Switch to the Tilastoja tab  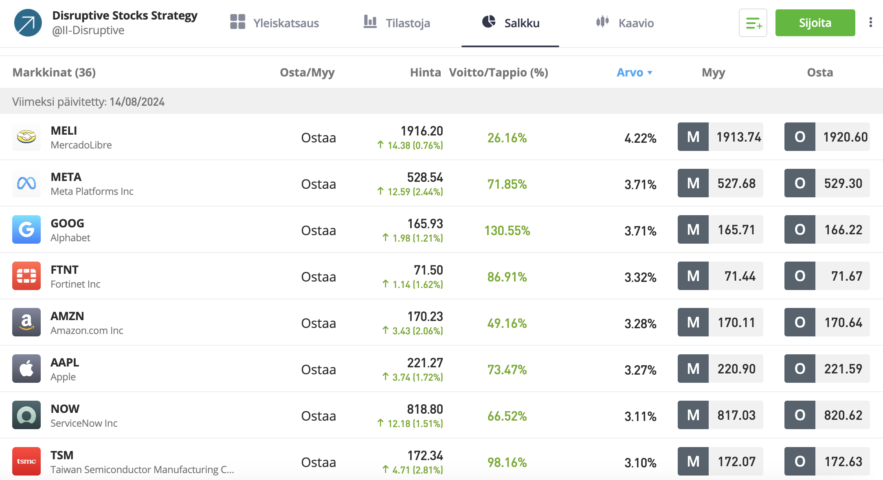397,23
